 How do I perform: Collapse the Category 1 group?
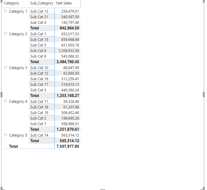tap(5, 11)
